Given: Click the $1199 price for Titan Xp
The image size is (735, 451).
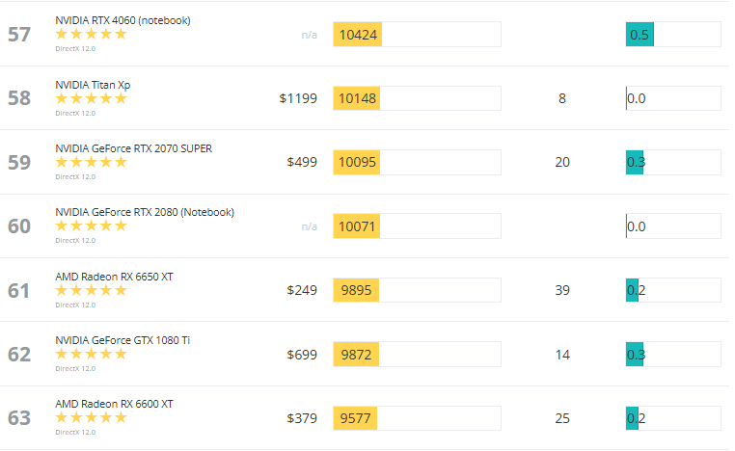Looking at the screenshot, I should tap(298, 98).
